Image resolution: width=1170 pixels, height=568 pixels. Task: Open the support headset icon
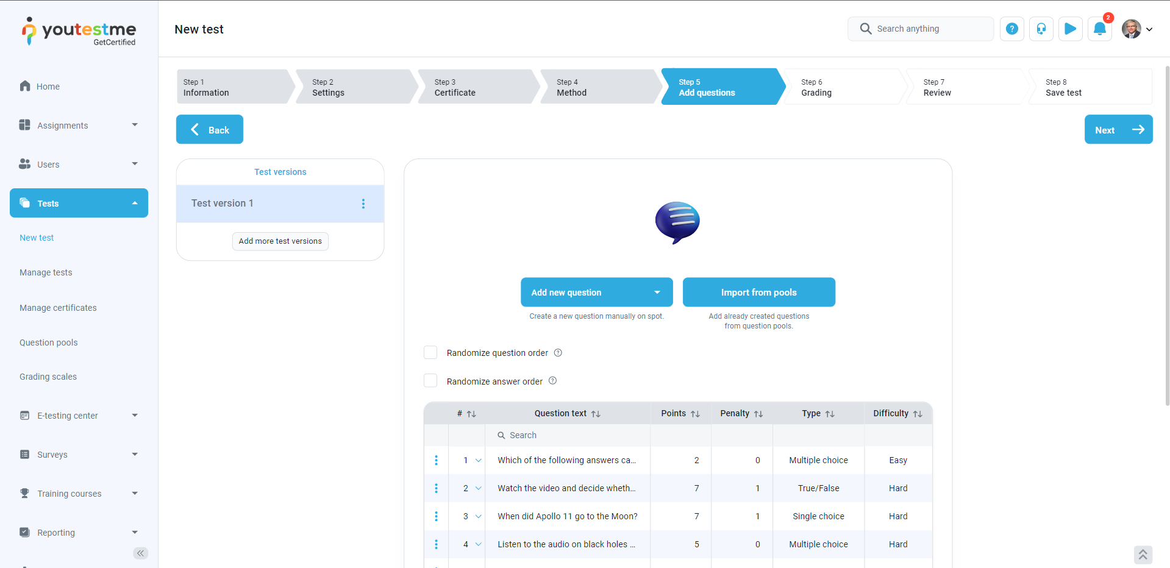click(x=1041, y=29)
